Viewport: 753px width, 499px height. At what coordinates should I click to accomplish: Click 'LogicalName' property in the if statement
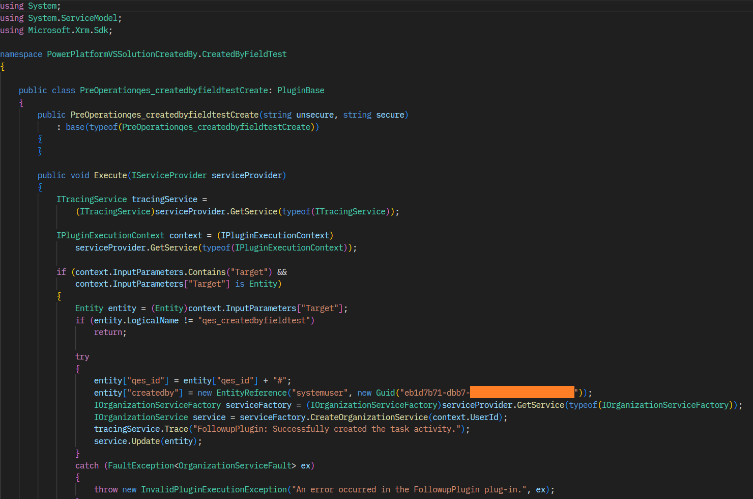[x=153, y=321]
